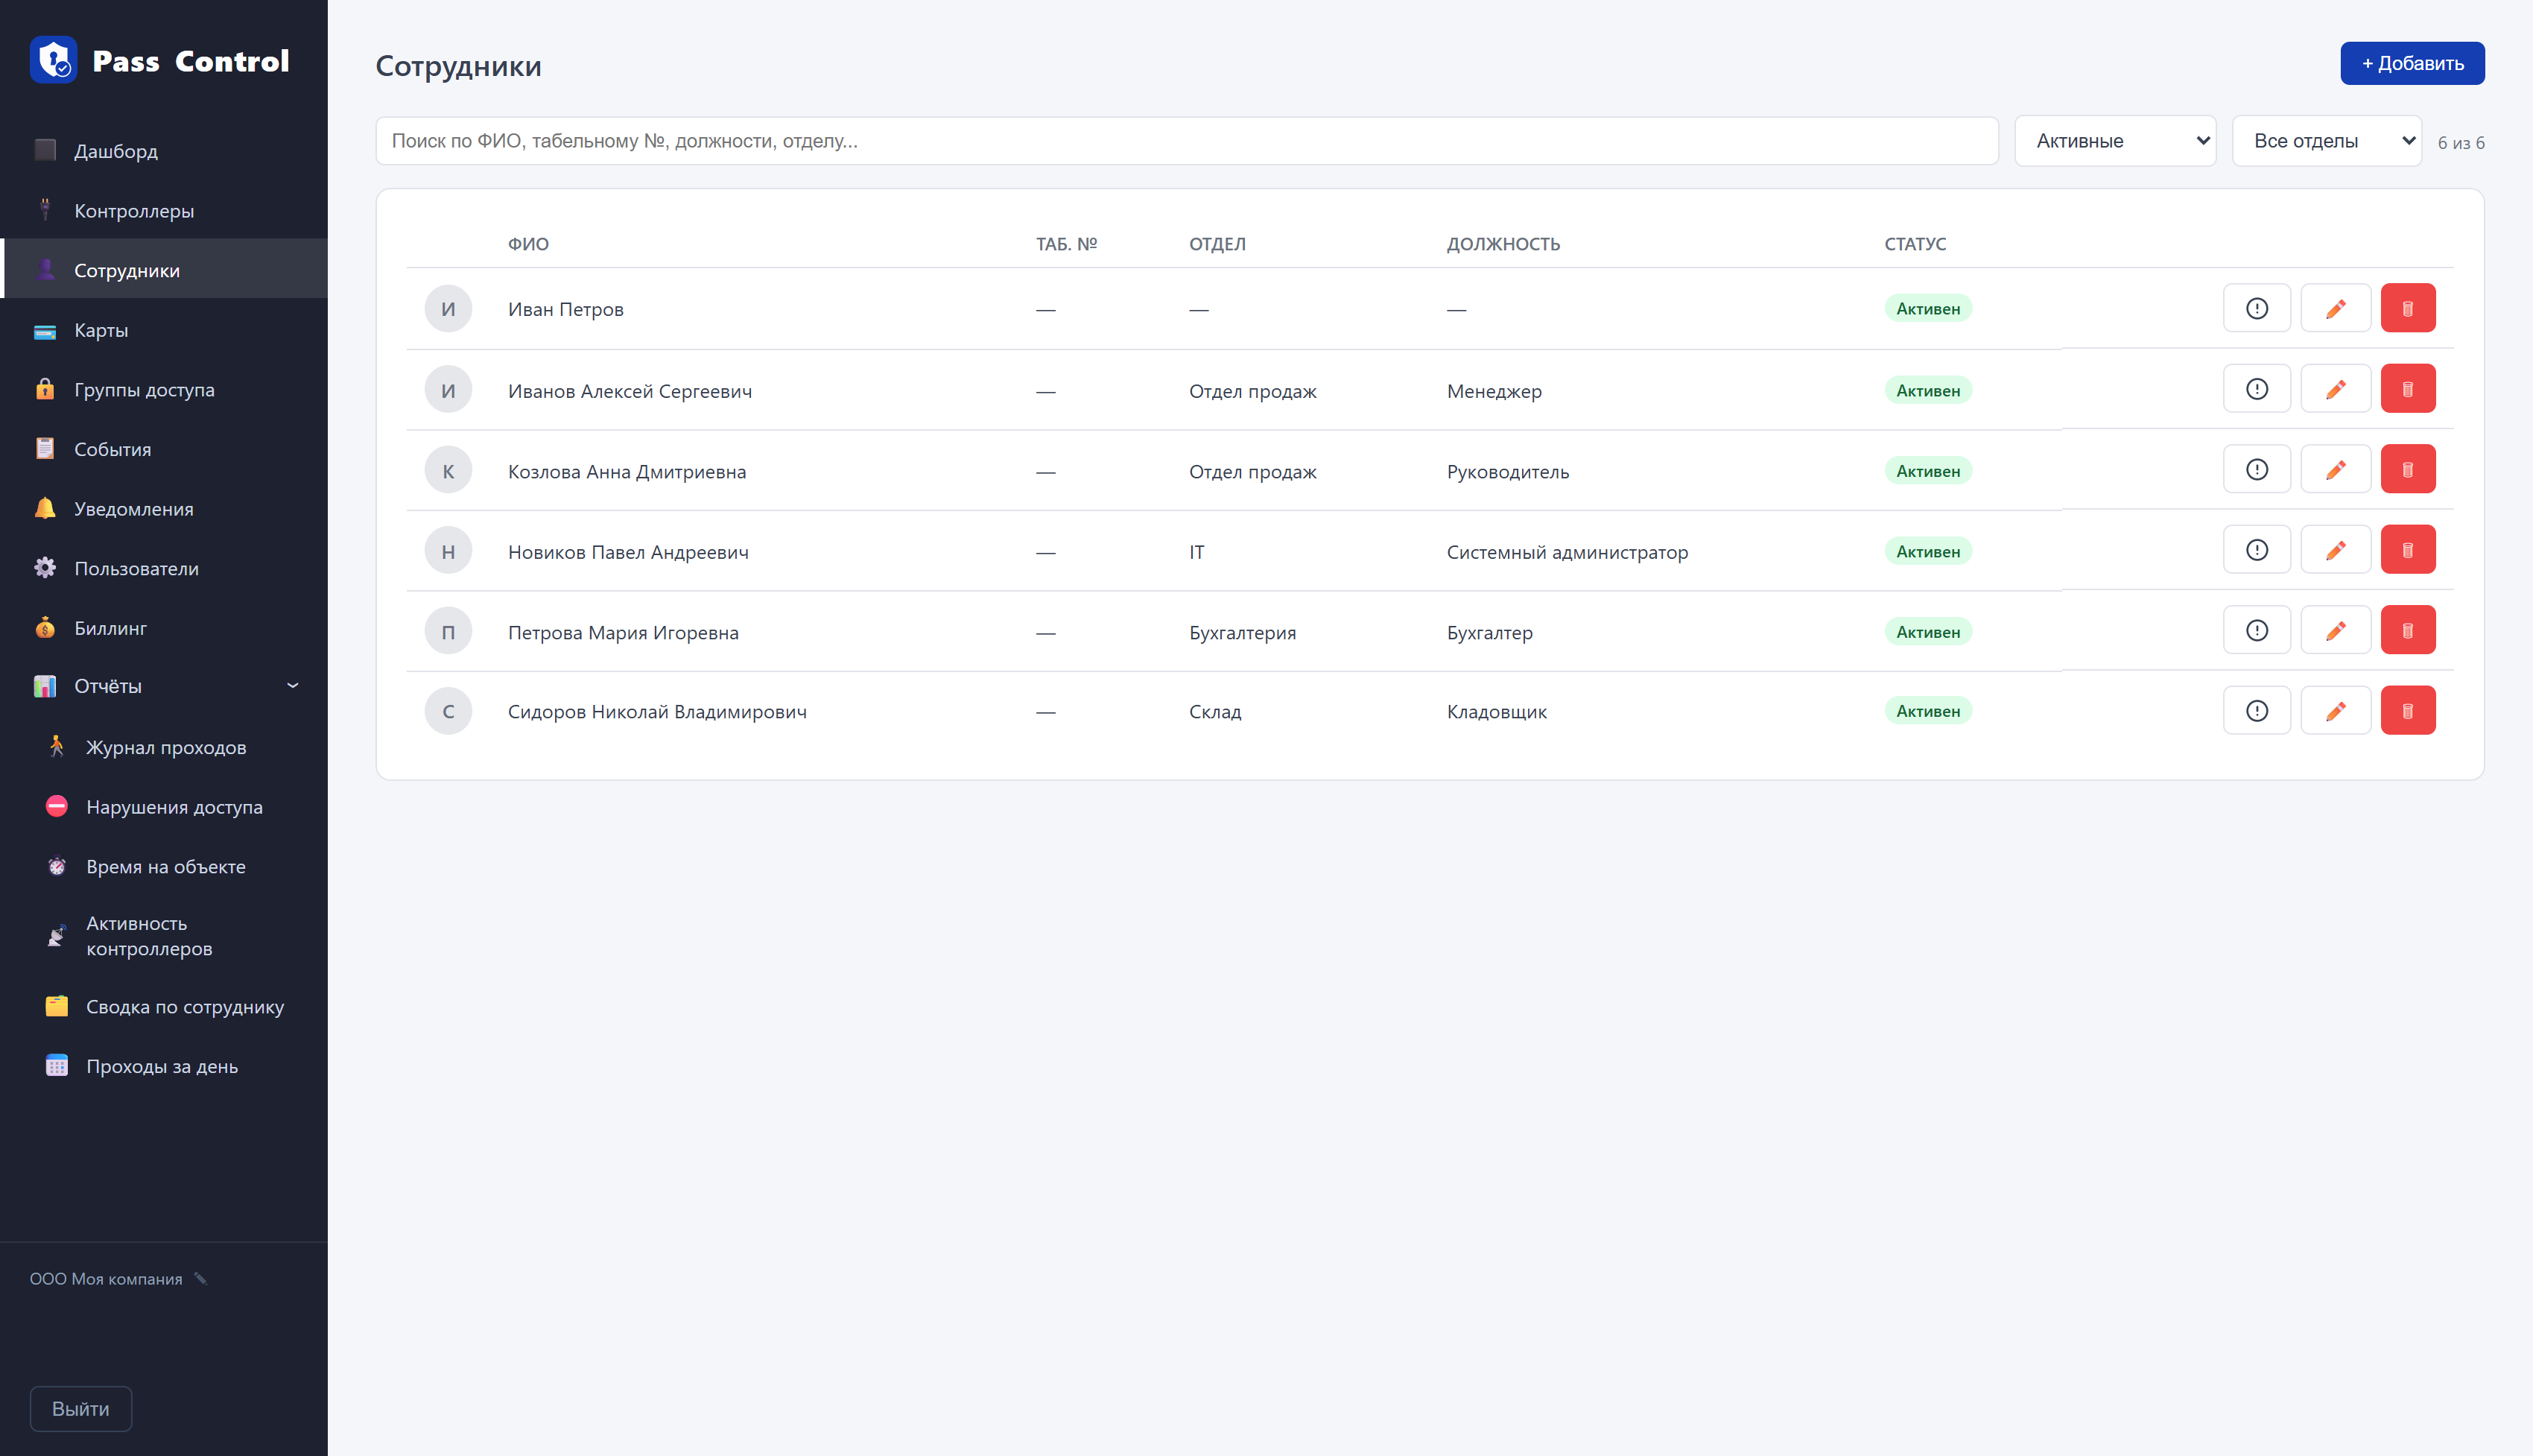Delete Петрова Мария Игоревна record
This screenshot has height=1456, width=2533.
[2407, 630]
